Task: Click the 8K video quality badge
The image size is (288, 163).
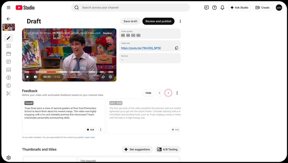Action: tap(138, 35)
